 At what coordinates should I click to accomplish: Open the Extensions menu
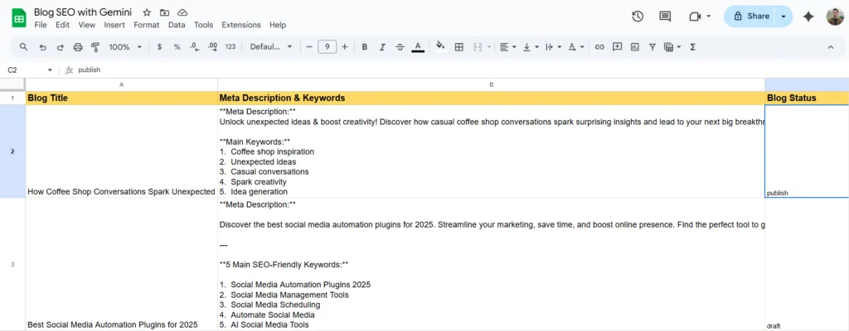[241, 25]
